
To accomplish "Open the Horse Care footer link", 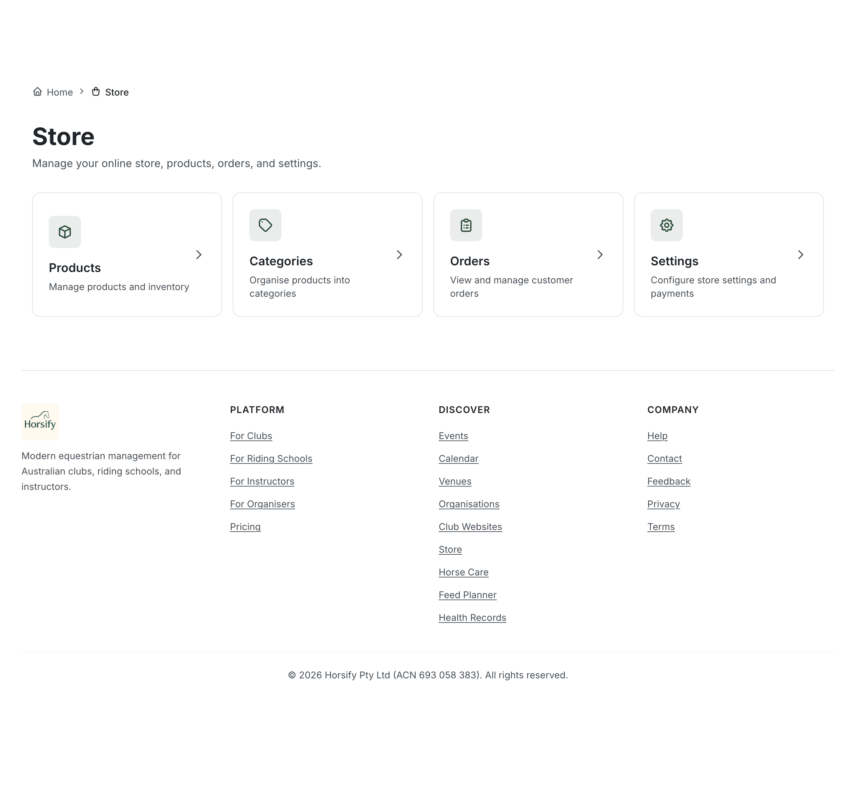I will [x=464, y=572].
